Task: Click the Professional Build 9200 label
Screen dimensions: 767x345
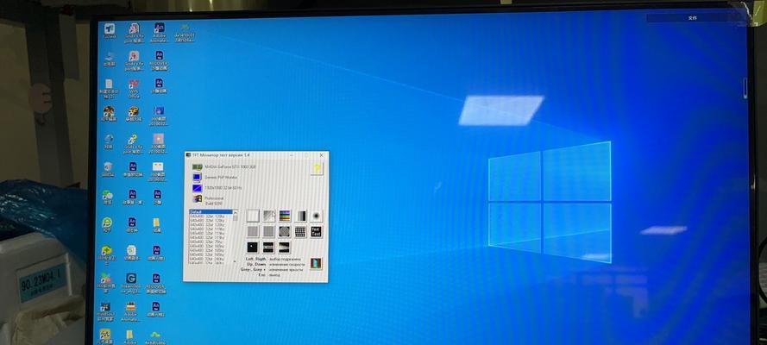Action: click(214, 200)
